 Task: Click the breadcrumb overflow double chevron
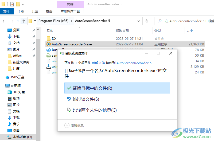[35, 21]
